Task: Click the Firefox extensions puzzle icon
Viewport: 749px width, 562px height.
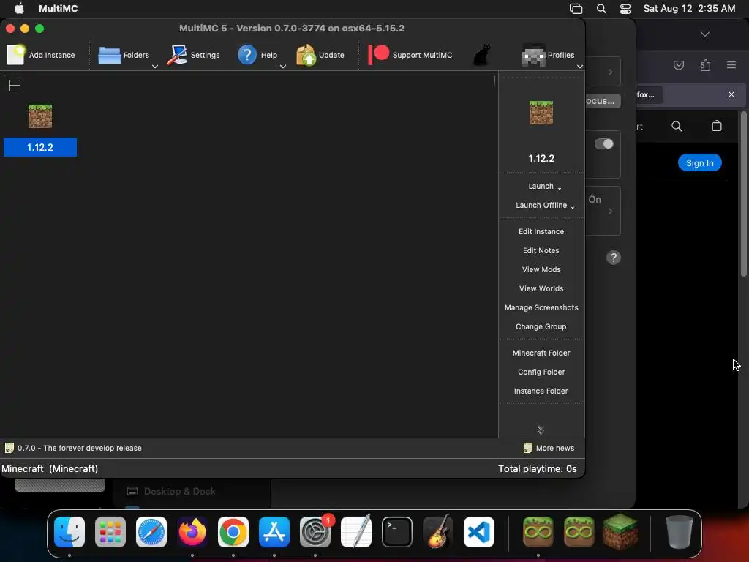Action: [705, 65]
